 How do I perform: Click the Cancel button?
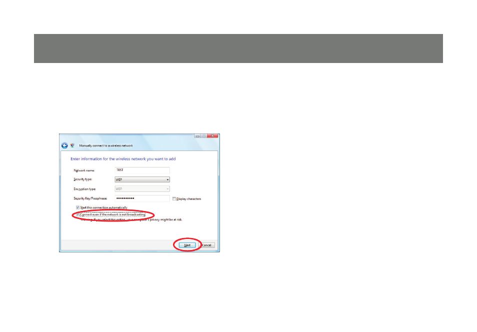206,245
